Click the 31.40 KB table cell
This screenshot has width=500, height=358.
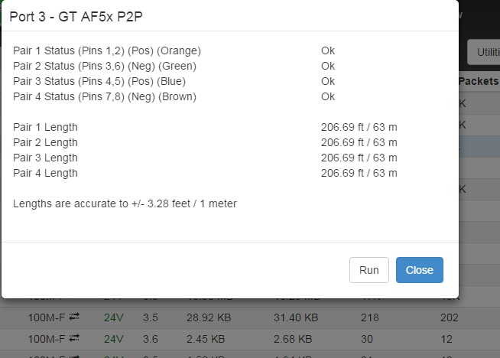pos(295,317)
